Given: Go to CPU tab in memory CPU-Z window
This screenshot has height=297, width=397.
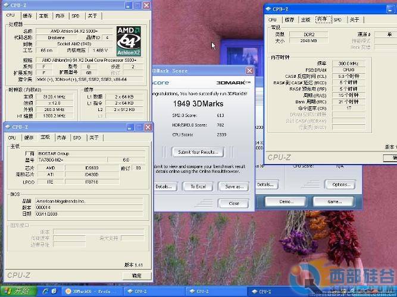Looking at the screenshot, I should 273,20.
